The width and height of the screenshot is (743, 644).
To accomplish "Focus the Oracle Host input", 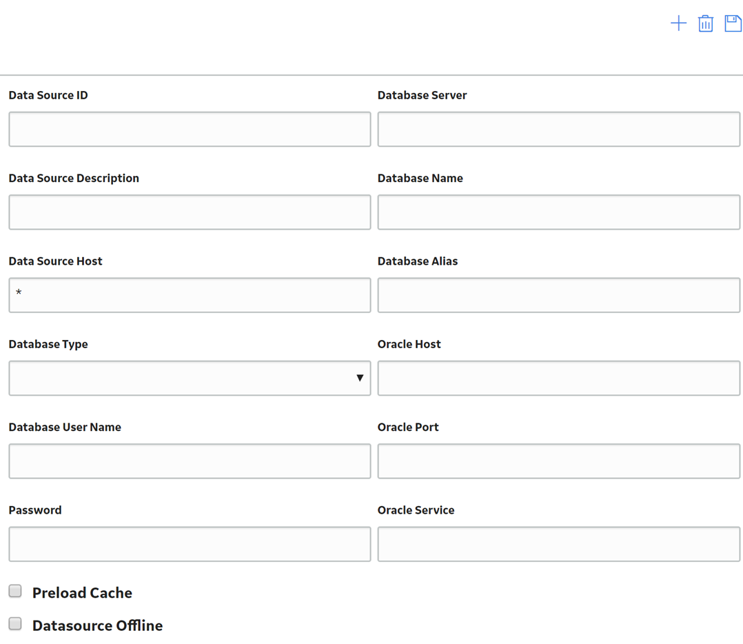I will [x=559, y=378].
